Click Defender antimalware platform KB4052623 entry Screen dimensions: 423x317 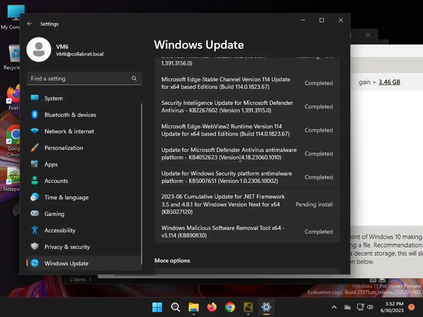(247, 154)
